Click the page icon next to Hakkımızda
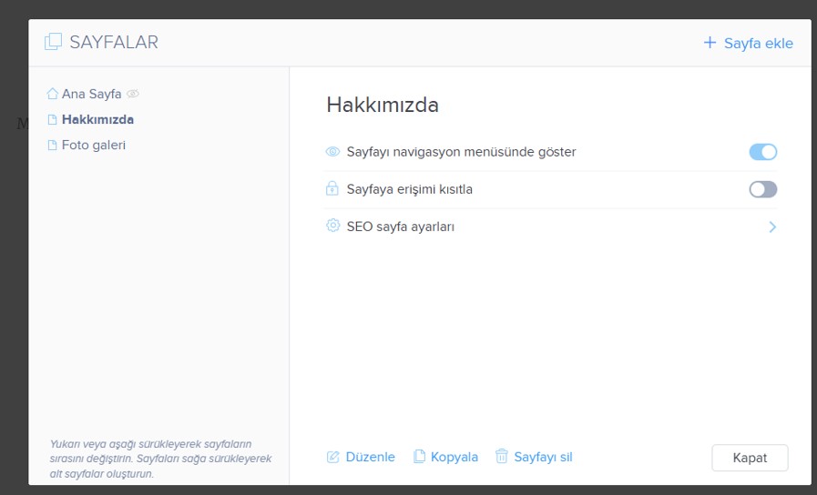Screen dimensions: 817x495 tap(53, 119)
